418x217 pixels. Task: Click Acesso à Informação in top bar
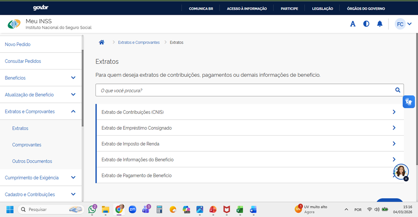[x=246, y=8]
